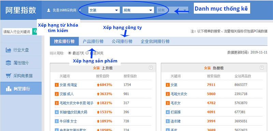Click search index value 3994
The image size is (273, 131).
click(x=211, y=121)
